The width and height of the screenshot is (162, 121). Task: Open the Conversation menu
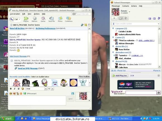click(x=15, y=14)
